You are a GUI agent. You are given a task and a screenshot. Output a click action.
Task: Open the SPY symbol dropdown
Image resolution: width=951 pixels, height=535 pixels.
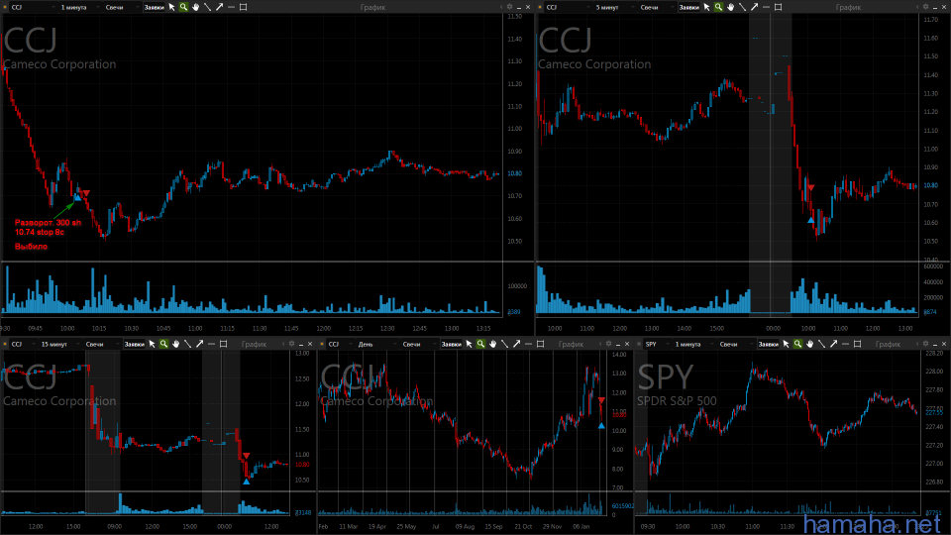tap(656, 344)
